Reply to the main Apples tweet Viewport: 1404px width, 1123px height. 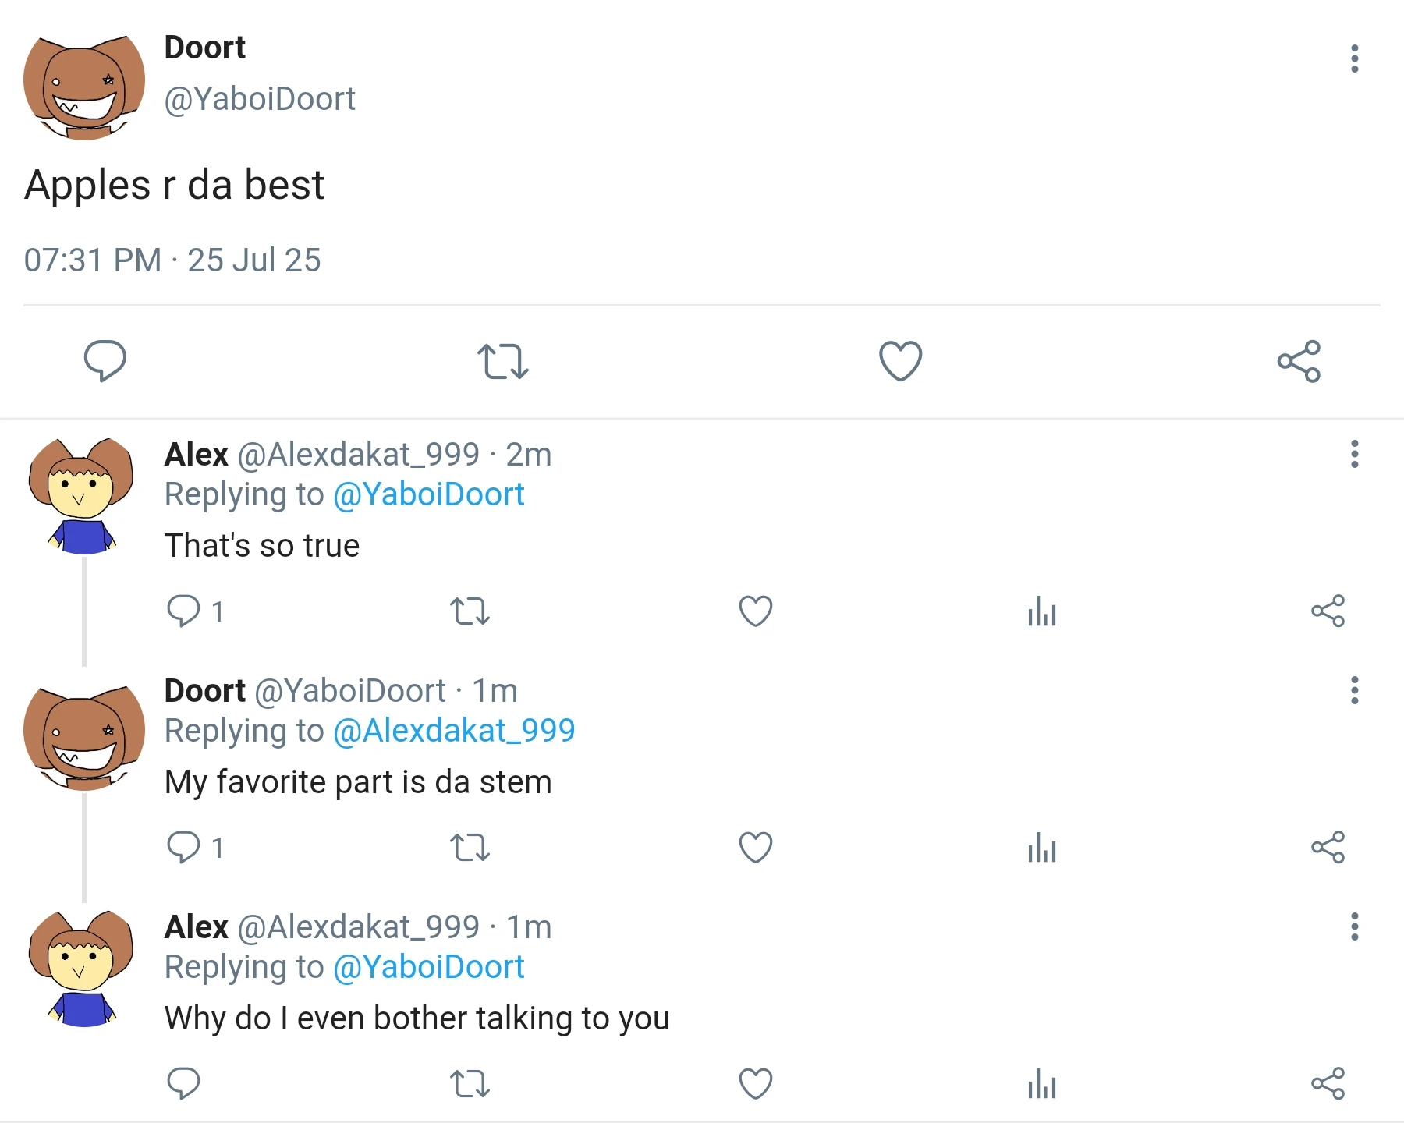coord(105,360)
